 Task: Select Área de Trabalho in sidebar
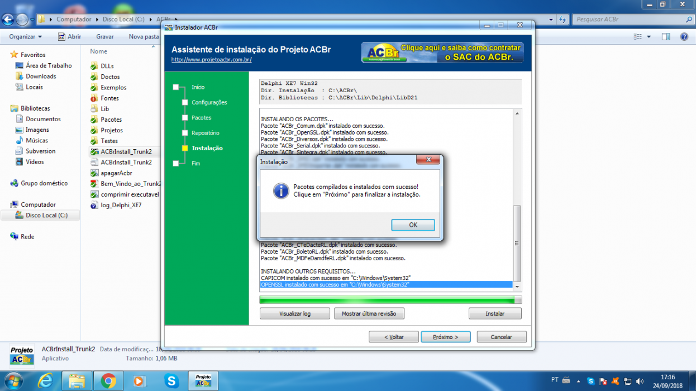49,66
